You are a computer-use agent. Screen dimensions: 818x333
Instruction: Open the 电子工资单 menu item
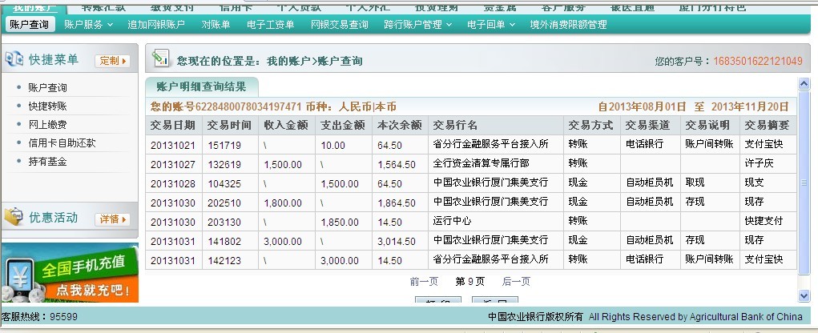click(x=270, y=25)
